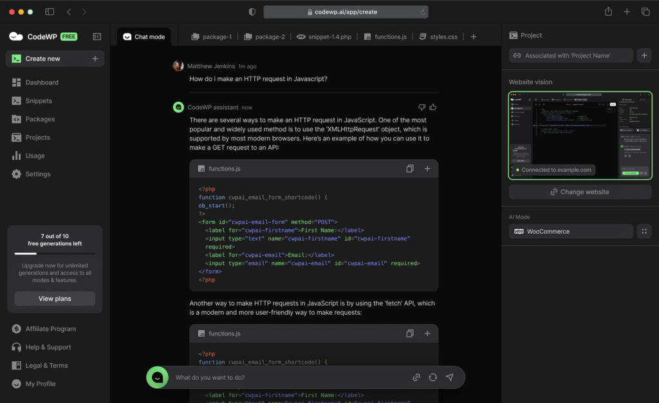Click the Change website button
The width and height of the screenshot is (659, 403).
579,191
